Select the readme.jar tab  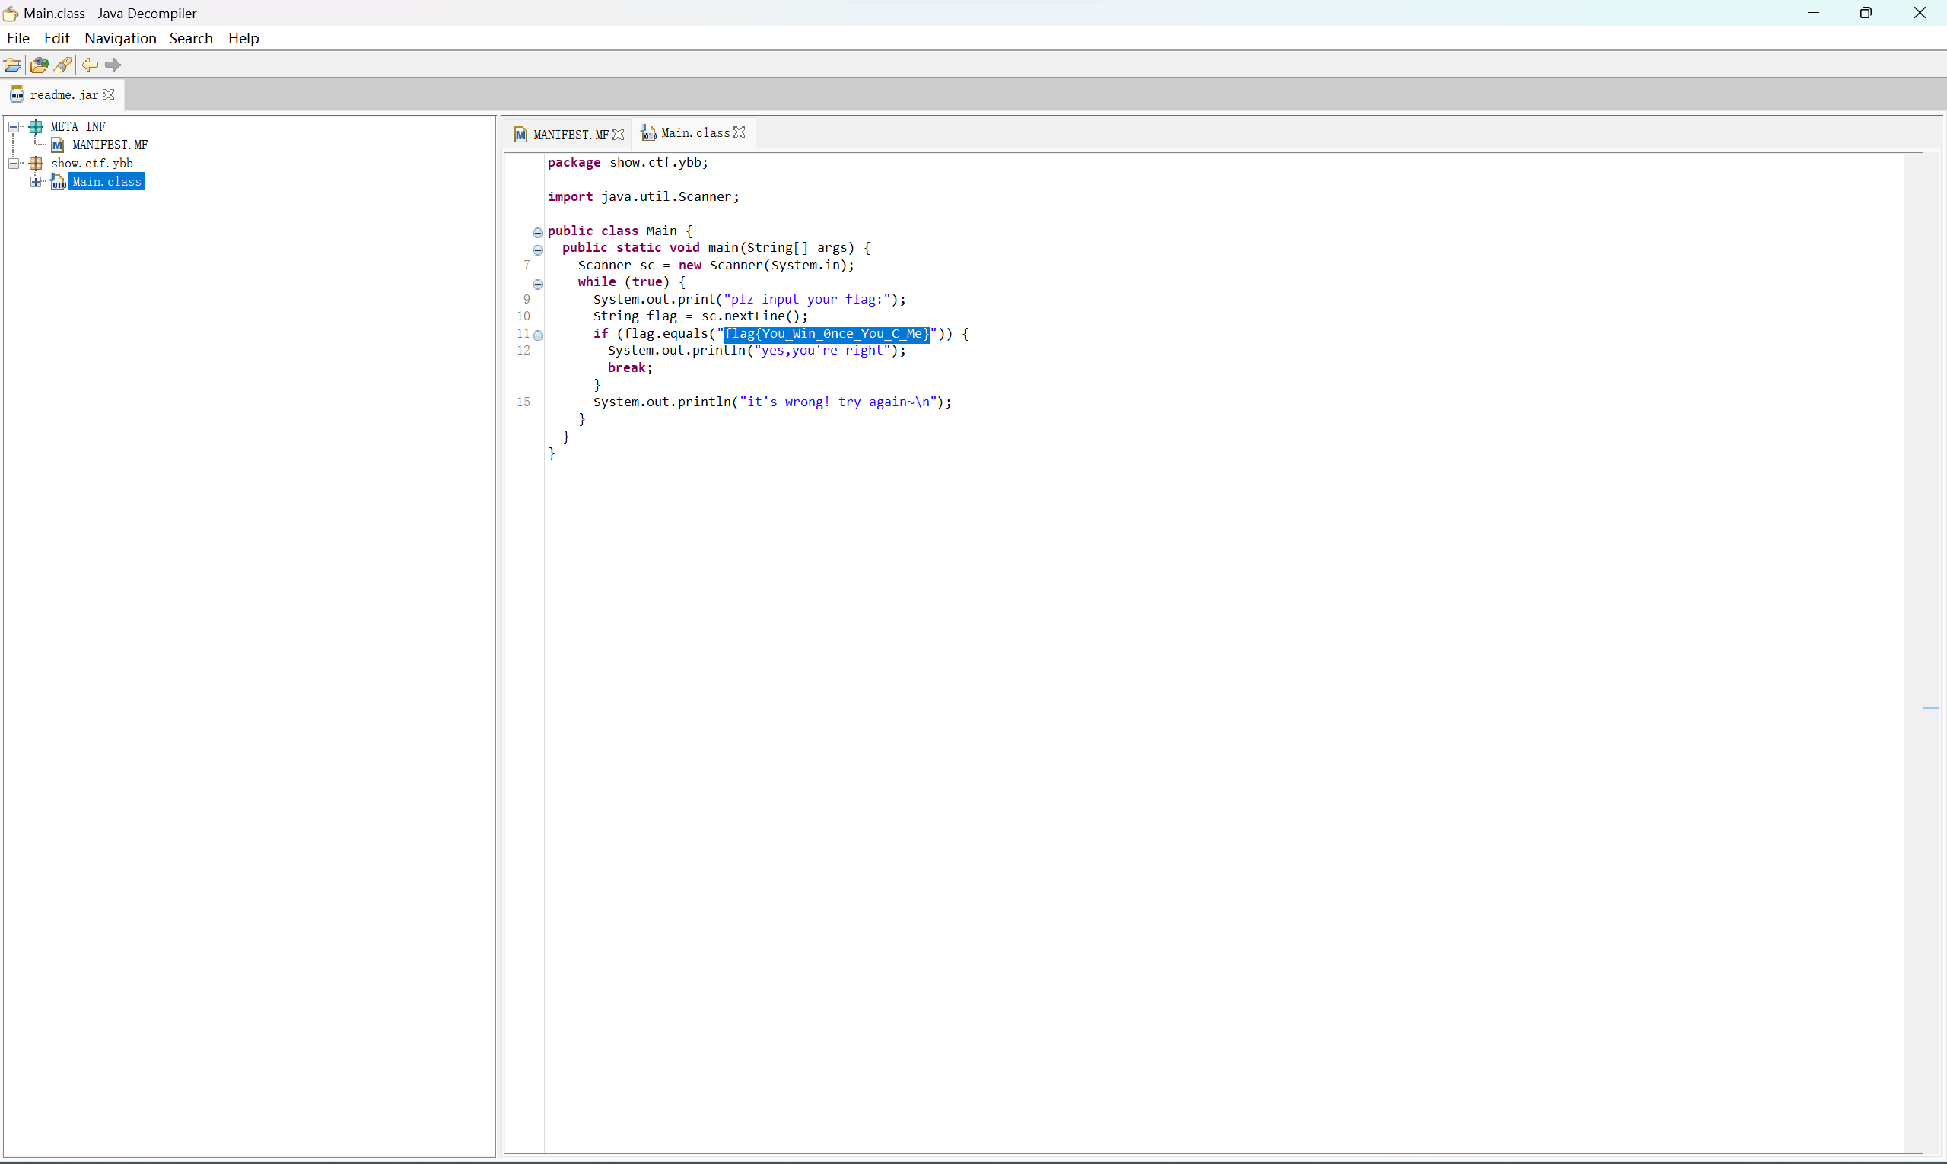click(62, 95)
